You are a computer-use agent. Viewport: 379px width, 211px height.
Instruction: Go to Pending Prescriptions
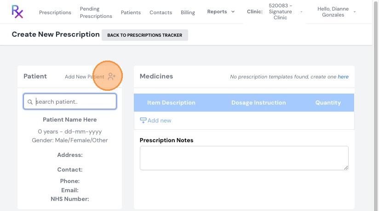[96, 12]
